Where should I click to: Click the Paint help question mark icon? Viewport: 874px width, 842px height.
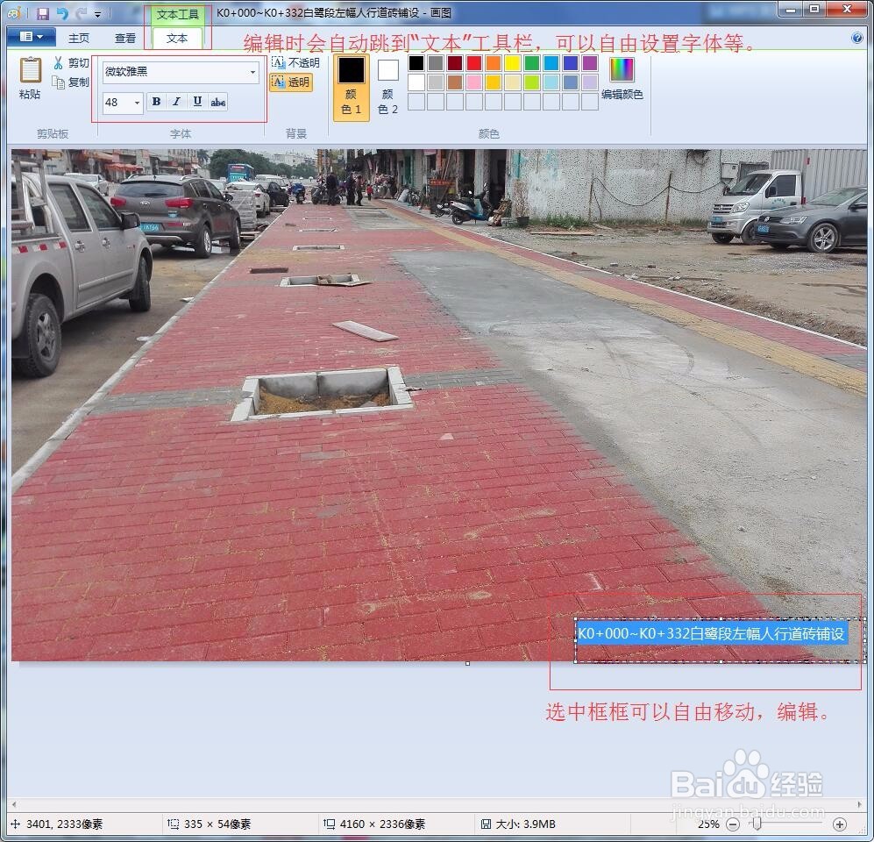click(x=857, y=38)
